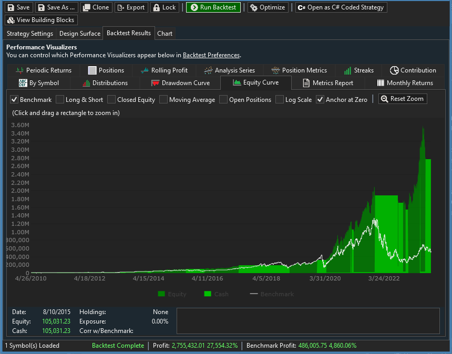Toggle the Moving Average checkbox
Image resolution: width=452 pixels, height=354 pixels.
pyautogui.click(x=164, y=99)
